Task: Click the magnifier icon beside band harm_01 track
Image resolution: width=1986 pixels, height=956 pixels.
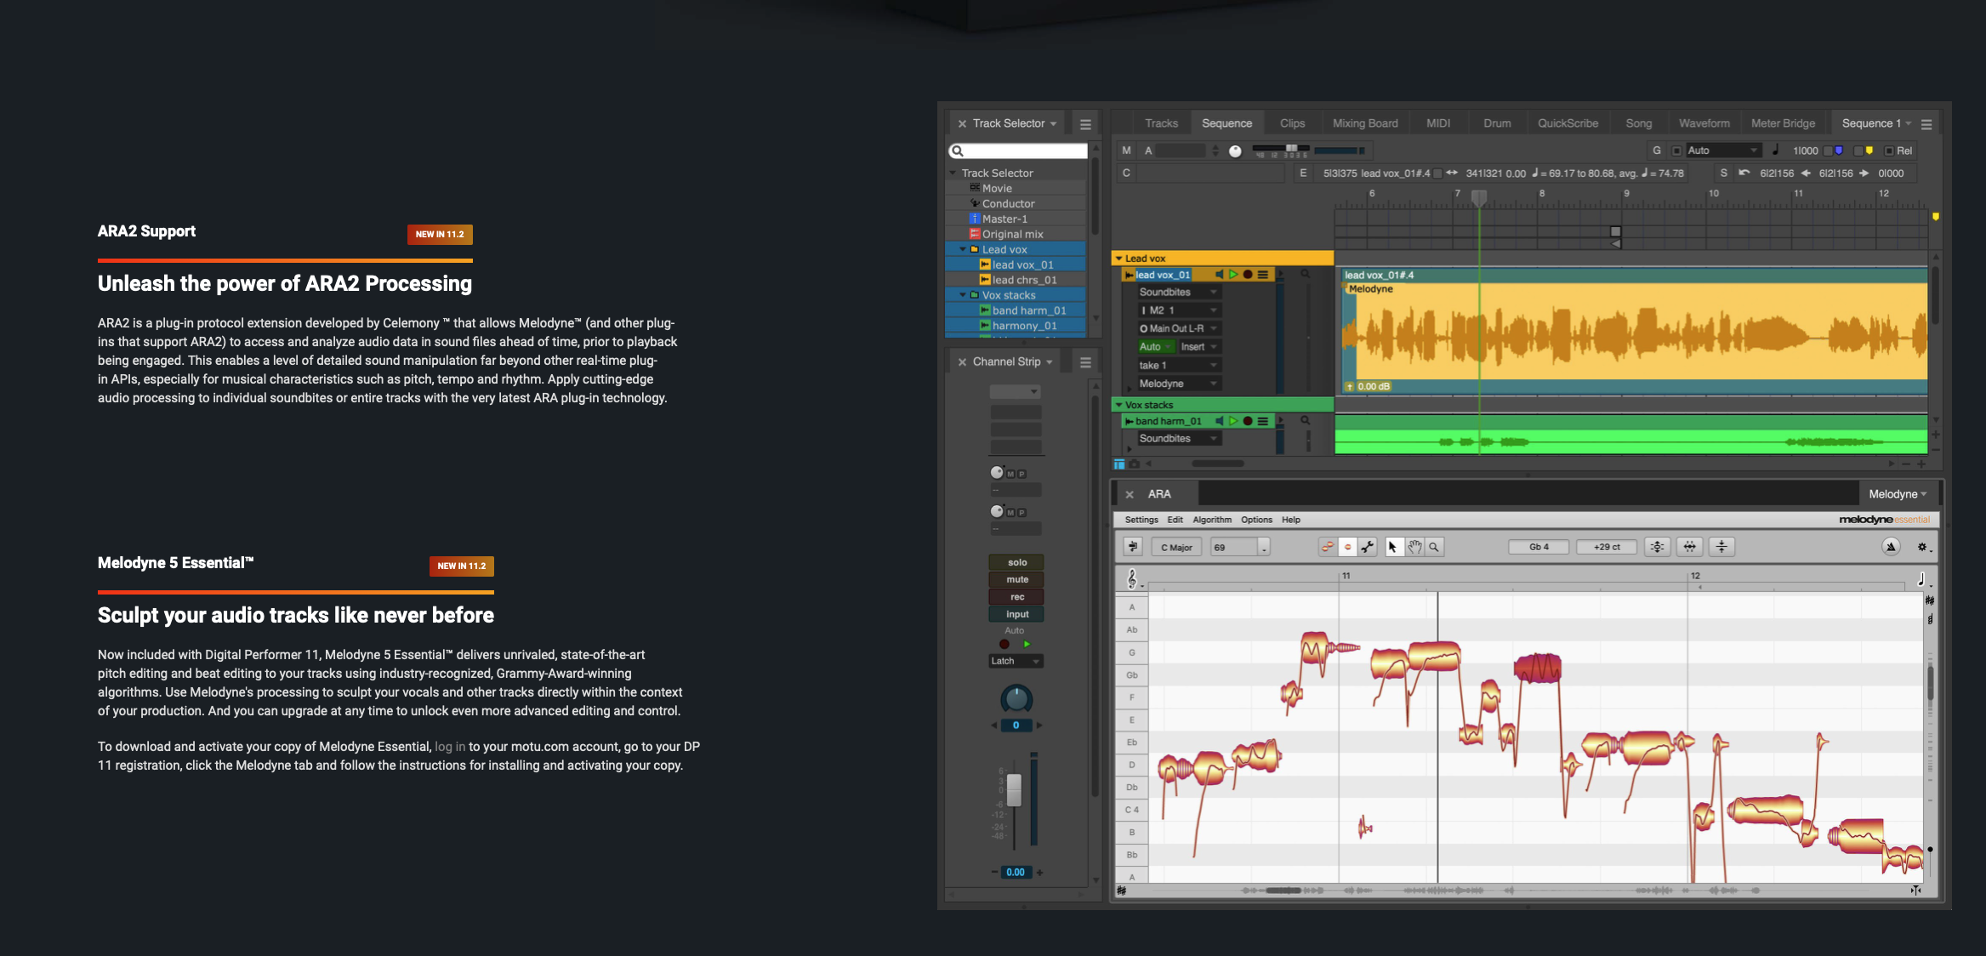Action: pyautogui.click(x=1305, y=420)
